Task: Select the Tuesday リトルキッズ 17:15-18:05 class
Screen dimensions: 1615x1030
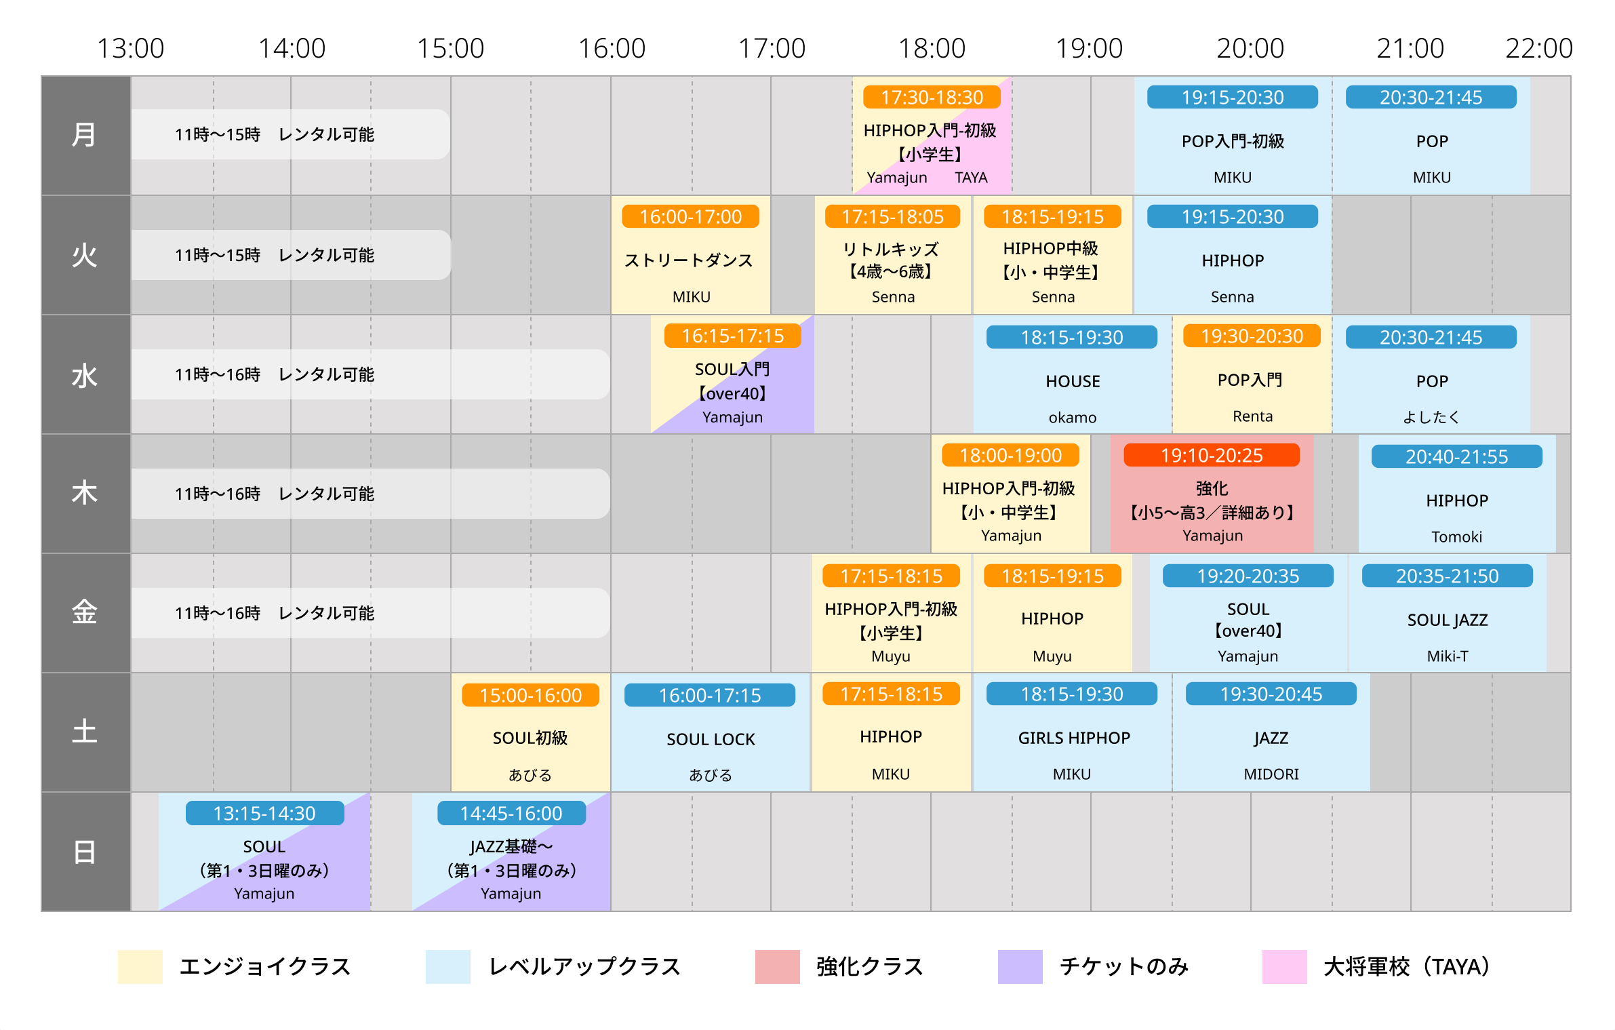Action: (x=893, y=255)
